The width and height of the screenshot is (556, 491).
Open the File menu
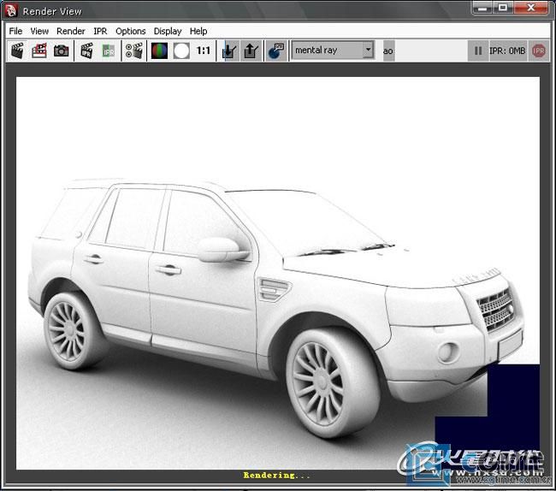[15, 31]
